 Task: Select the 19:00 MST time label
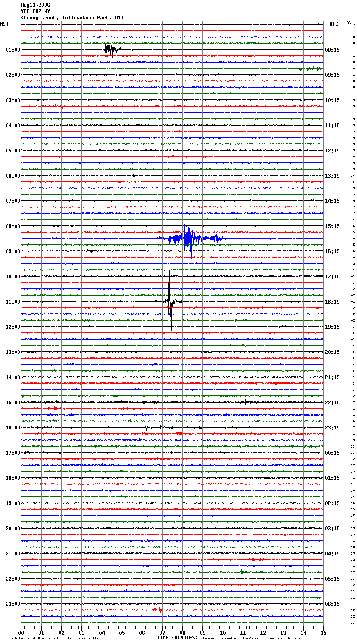13,503
